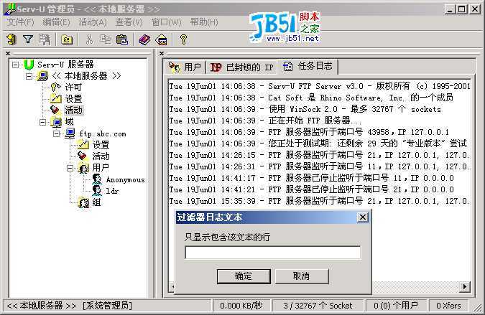Click the purple book toolbar icon
This screenshot has width=485, height=315.
[144, 39]
